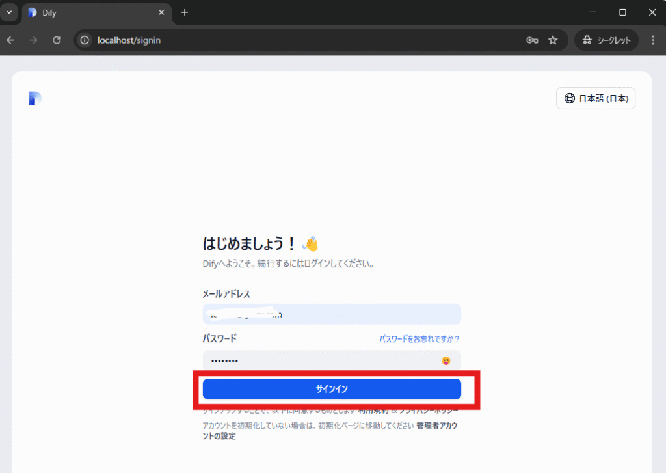Reload the signin page
Viewport: 666px width, 473px height.
point(57,40)
